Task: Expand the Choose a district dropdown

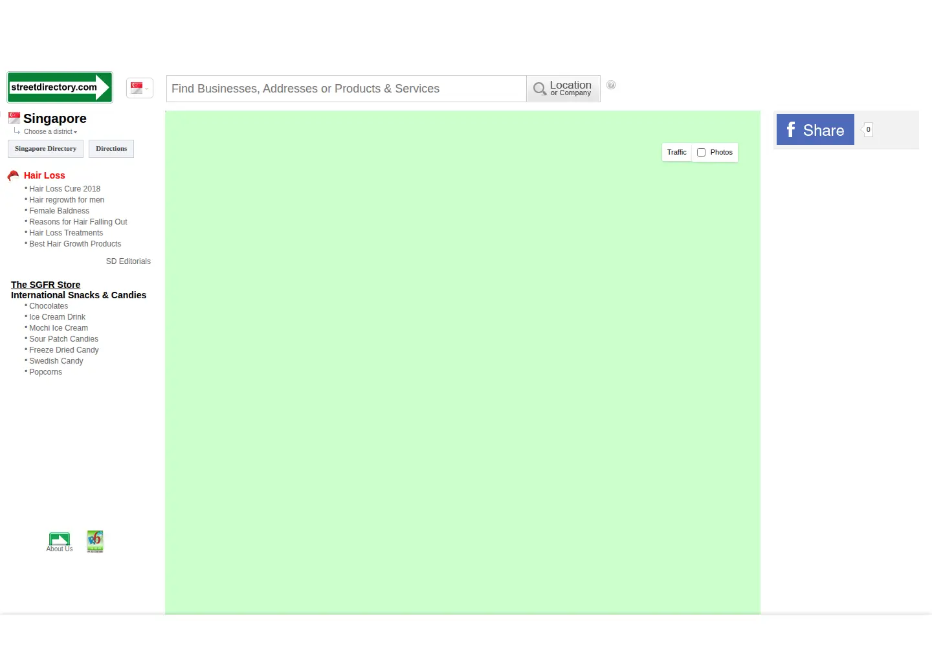Action: (50, 131)
